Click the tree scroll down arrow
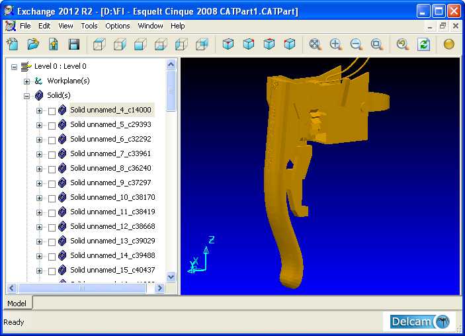Viewport: 465px width, 336px height. click(x=171, y=276)
